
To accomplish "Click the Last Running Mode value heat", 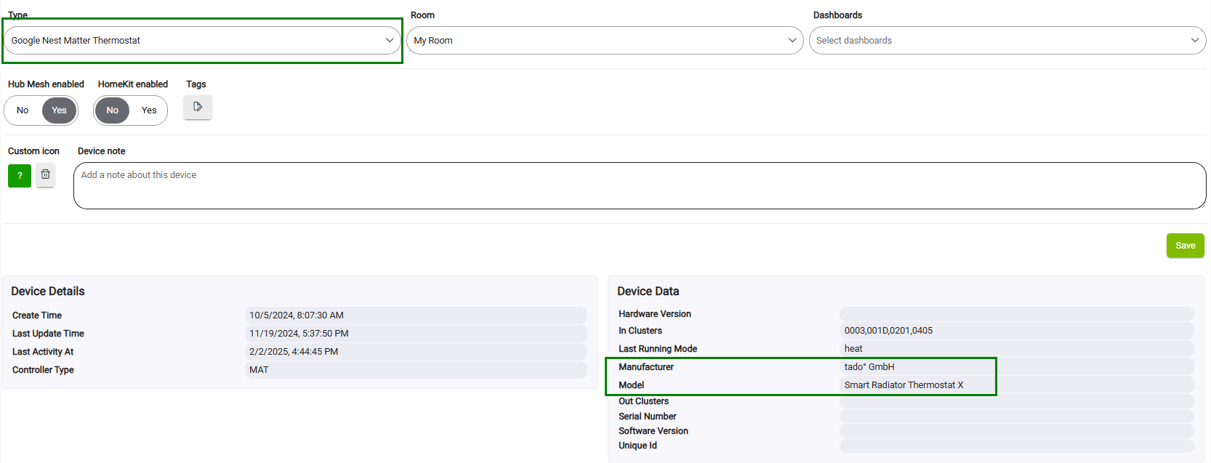I will point(853,349).
